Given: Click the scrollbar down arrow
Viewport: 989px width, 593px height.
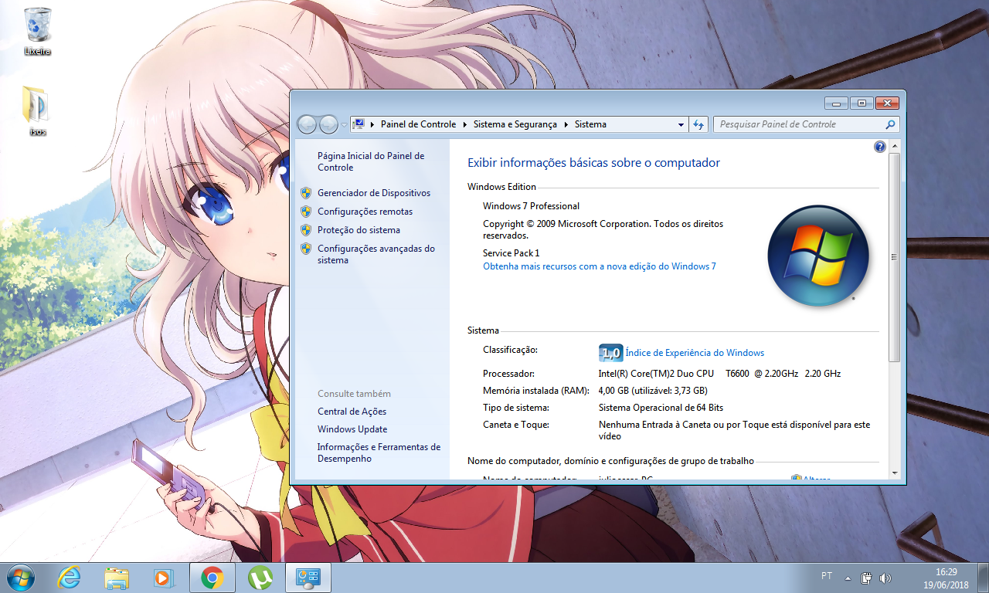Looking at the screenshot, I should click(895, 472).
